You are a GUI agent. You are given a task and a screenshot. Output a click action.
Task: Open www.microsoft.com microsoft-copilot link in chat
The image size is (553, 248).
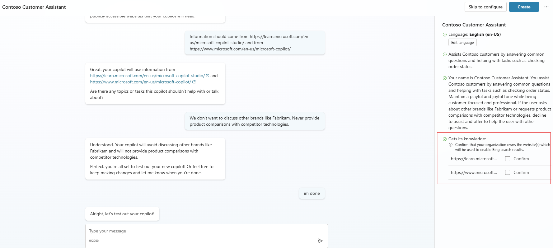[x=140, y=82]
